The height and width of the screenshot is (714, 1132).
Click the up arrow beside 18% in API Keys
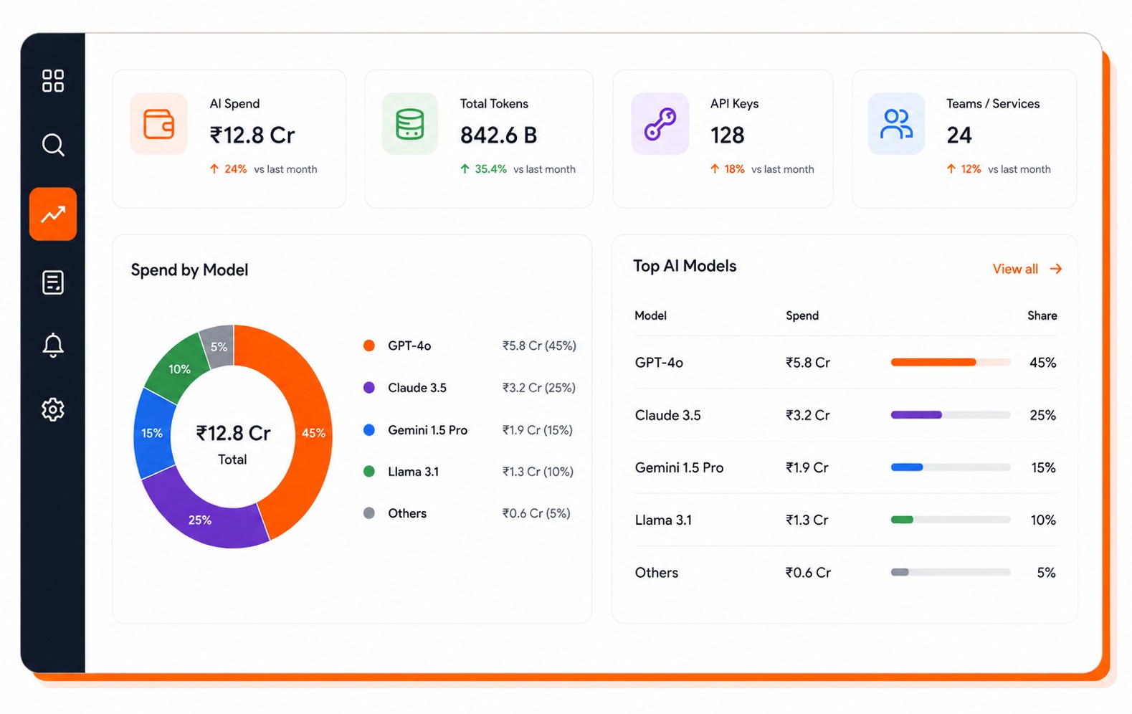point(714,169)
